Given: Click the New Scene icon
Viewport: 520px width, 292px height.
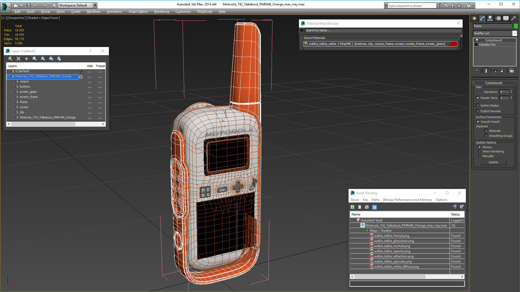Looking at the screenshot, I should [x=16, y=5].
